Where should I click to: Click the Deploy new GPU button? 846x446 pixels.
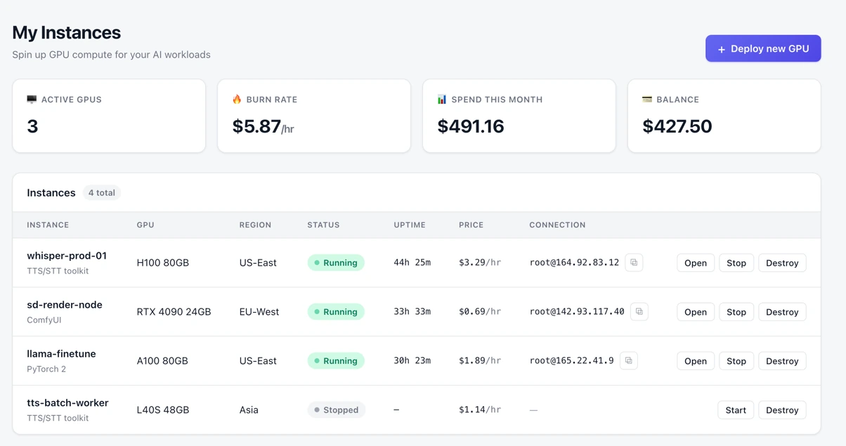coord(763,48)
